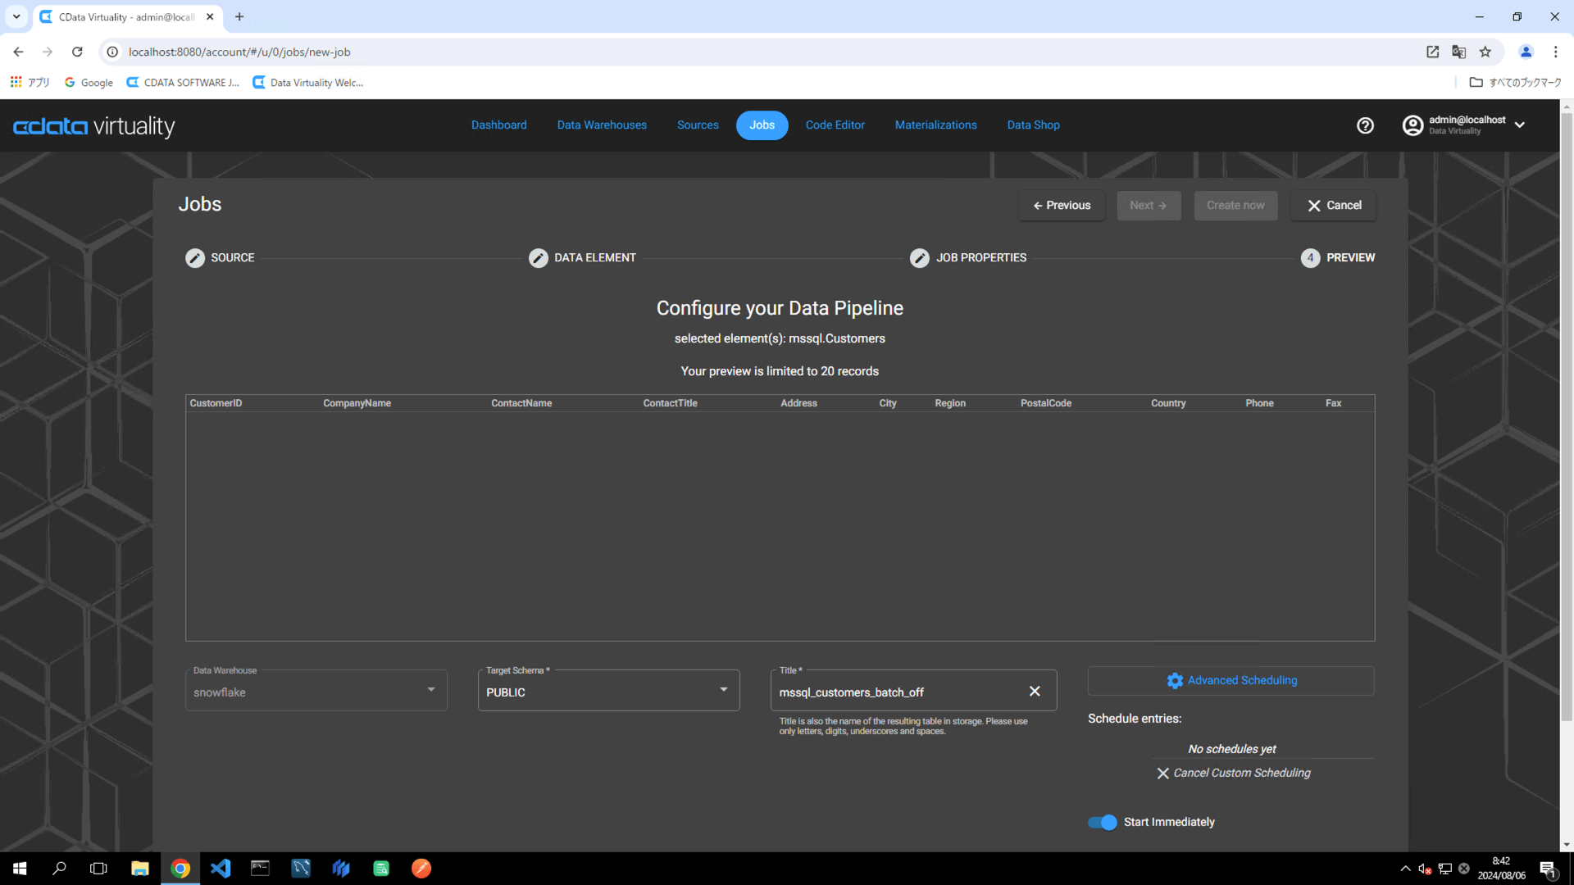Open the help question mark icon

point(1365,125)
